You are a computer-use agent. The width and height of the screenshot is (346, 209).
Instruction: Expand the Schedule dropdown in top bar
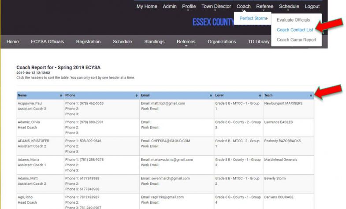click(x=289, y=7)
